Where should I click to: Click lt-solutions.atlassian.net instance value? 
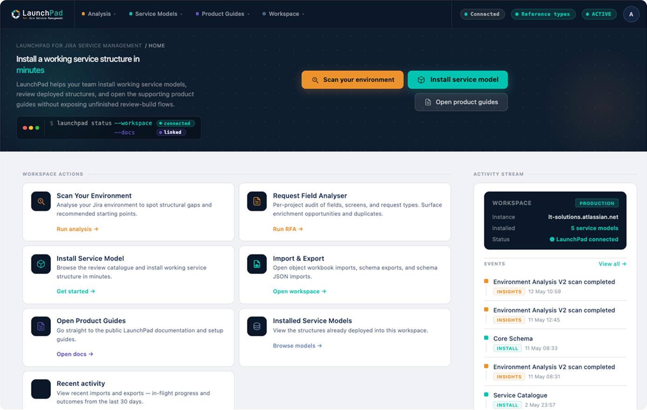coord(583,217)
